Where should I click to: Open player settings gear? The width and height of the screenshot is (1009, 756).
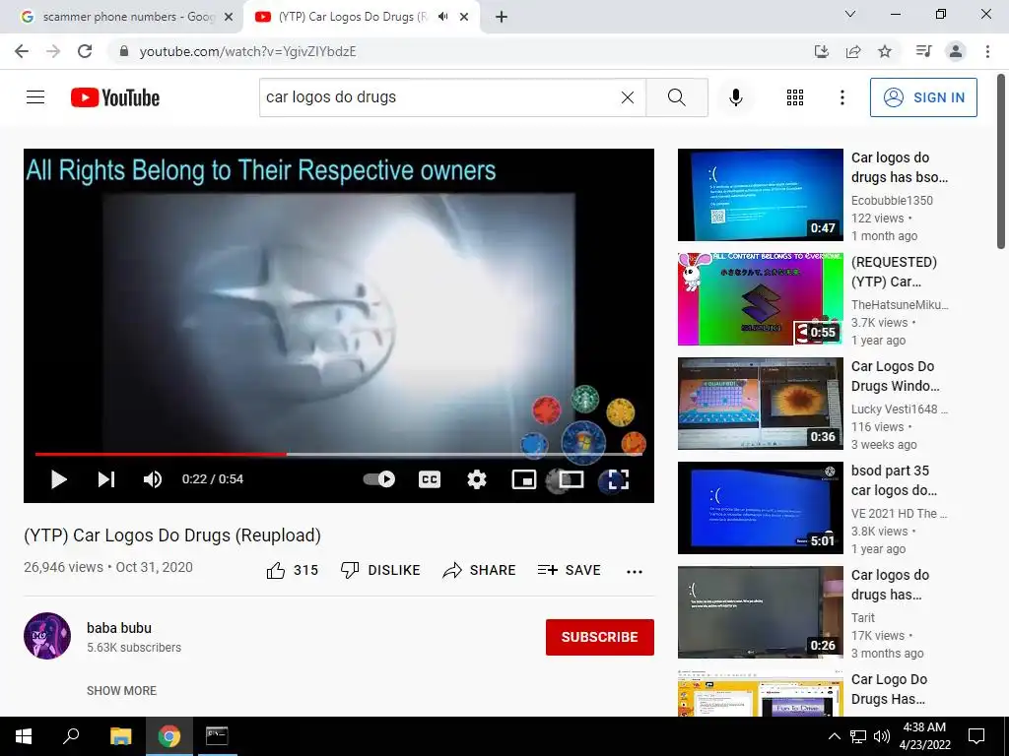[x=477, y=479]
